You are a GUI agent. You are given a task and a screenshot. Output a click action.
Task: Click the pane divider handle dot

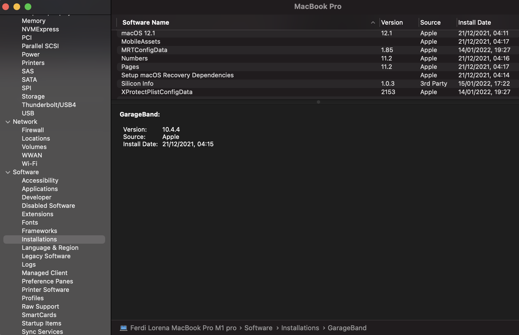[x=318, y=102]
